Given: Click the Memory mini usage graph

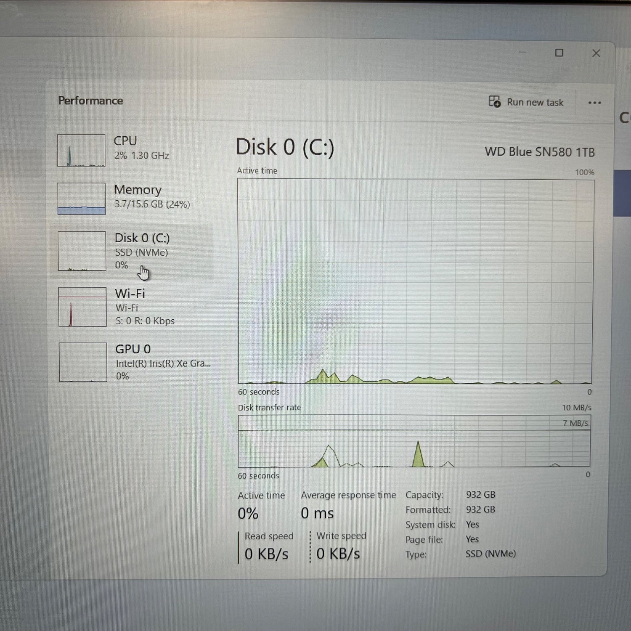Looking at the screenshot, I should tap(82, 199).
